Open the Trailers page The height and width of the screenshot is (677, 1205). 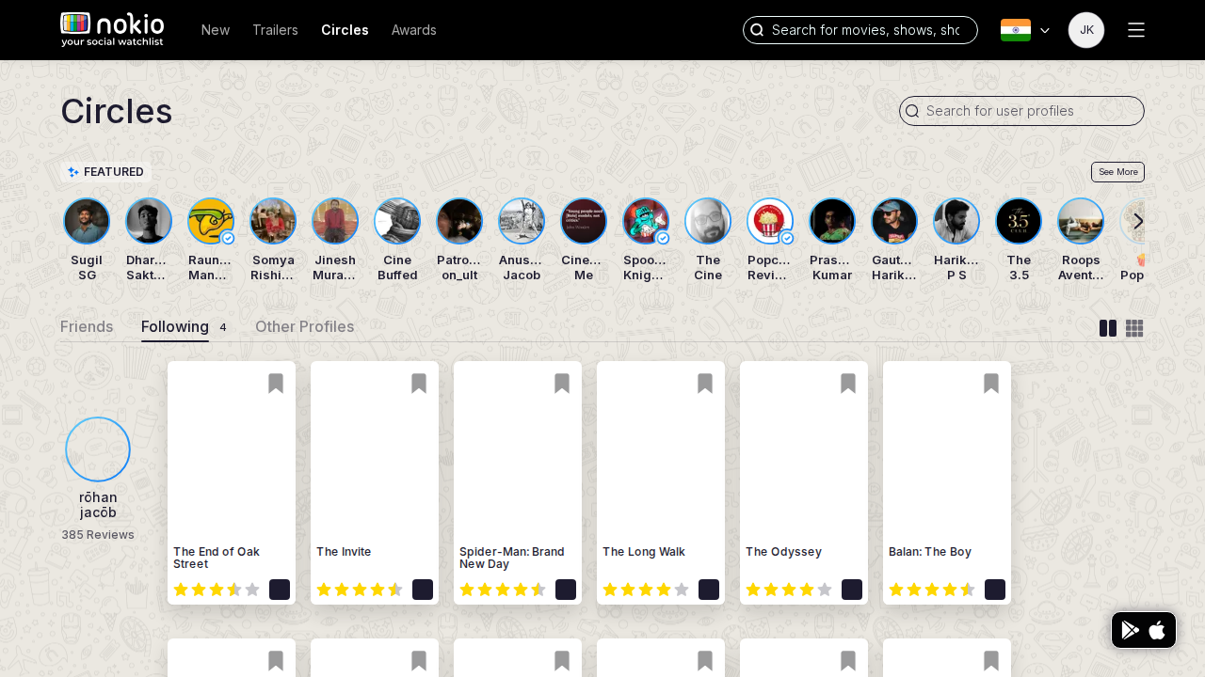tap(275, 30)
